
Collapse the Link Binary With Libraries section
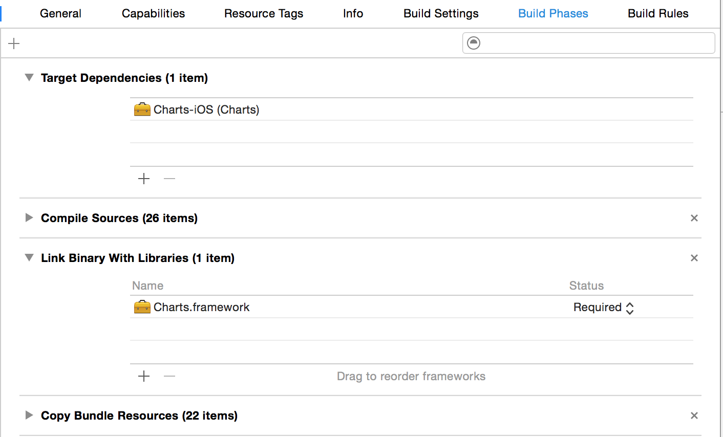point(29,258)
